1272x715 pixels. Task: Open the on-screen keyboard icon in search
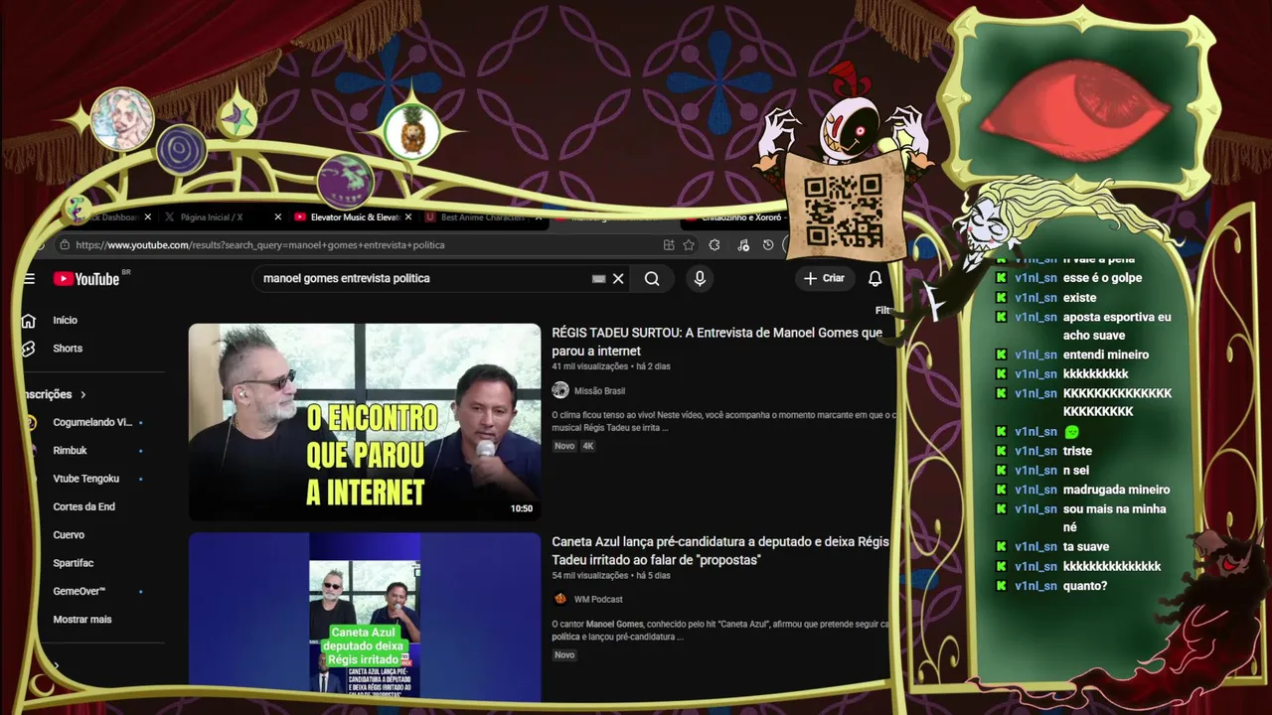coord(598,279)
